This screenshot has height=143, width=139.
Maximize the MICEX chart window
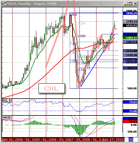tap(130, 4)
